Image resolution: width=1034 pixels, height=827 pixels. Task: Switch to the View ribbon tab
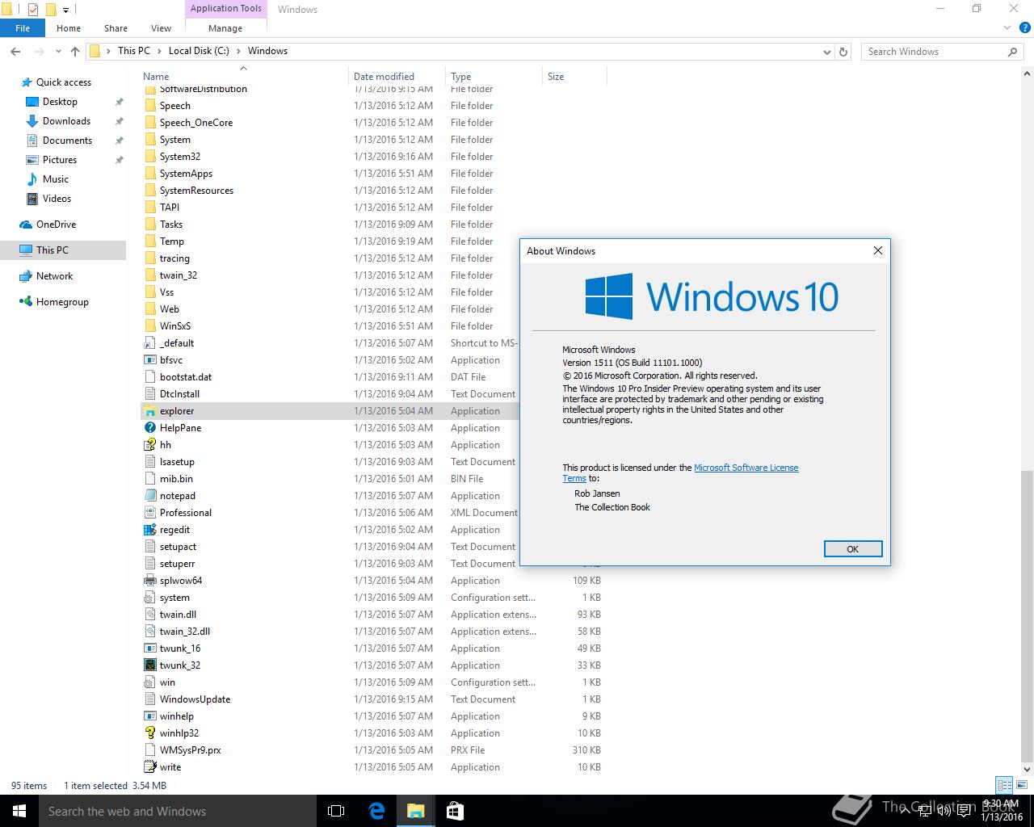[161, 28]
